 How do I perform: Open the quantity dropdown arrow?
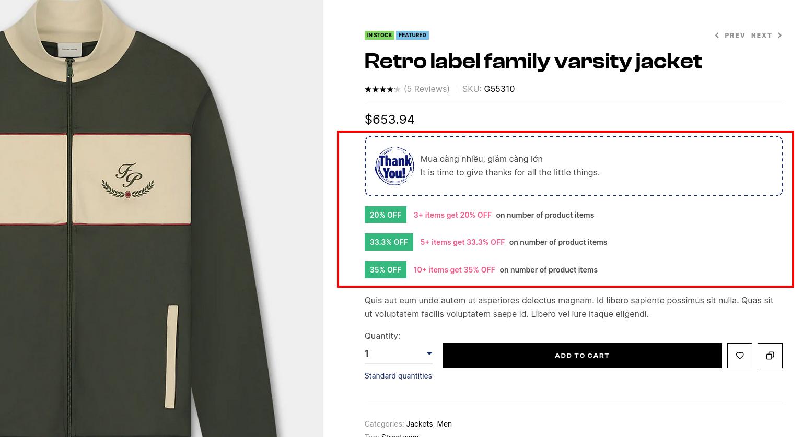pos(429,353)
